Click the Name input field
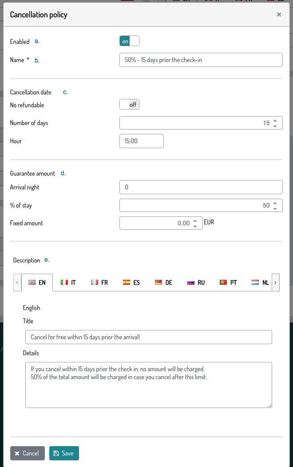 pyautogui.click(x=201, y=60)
